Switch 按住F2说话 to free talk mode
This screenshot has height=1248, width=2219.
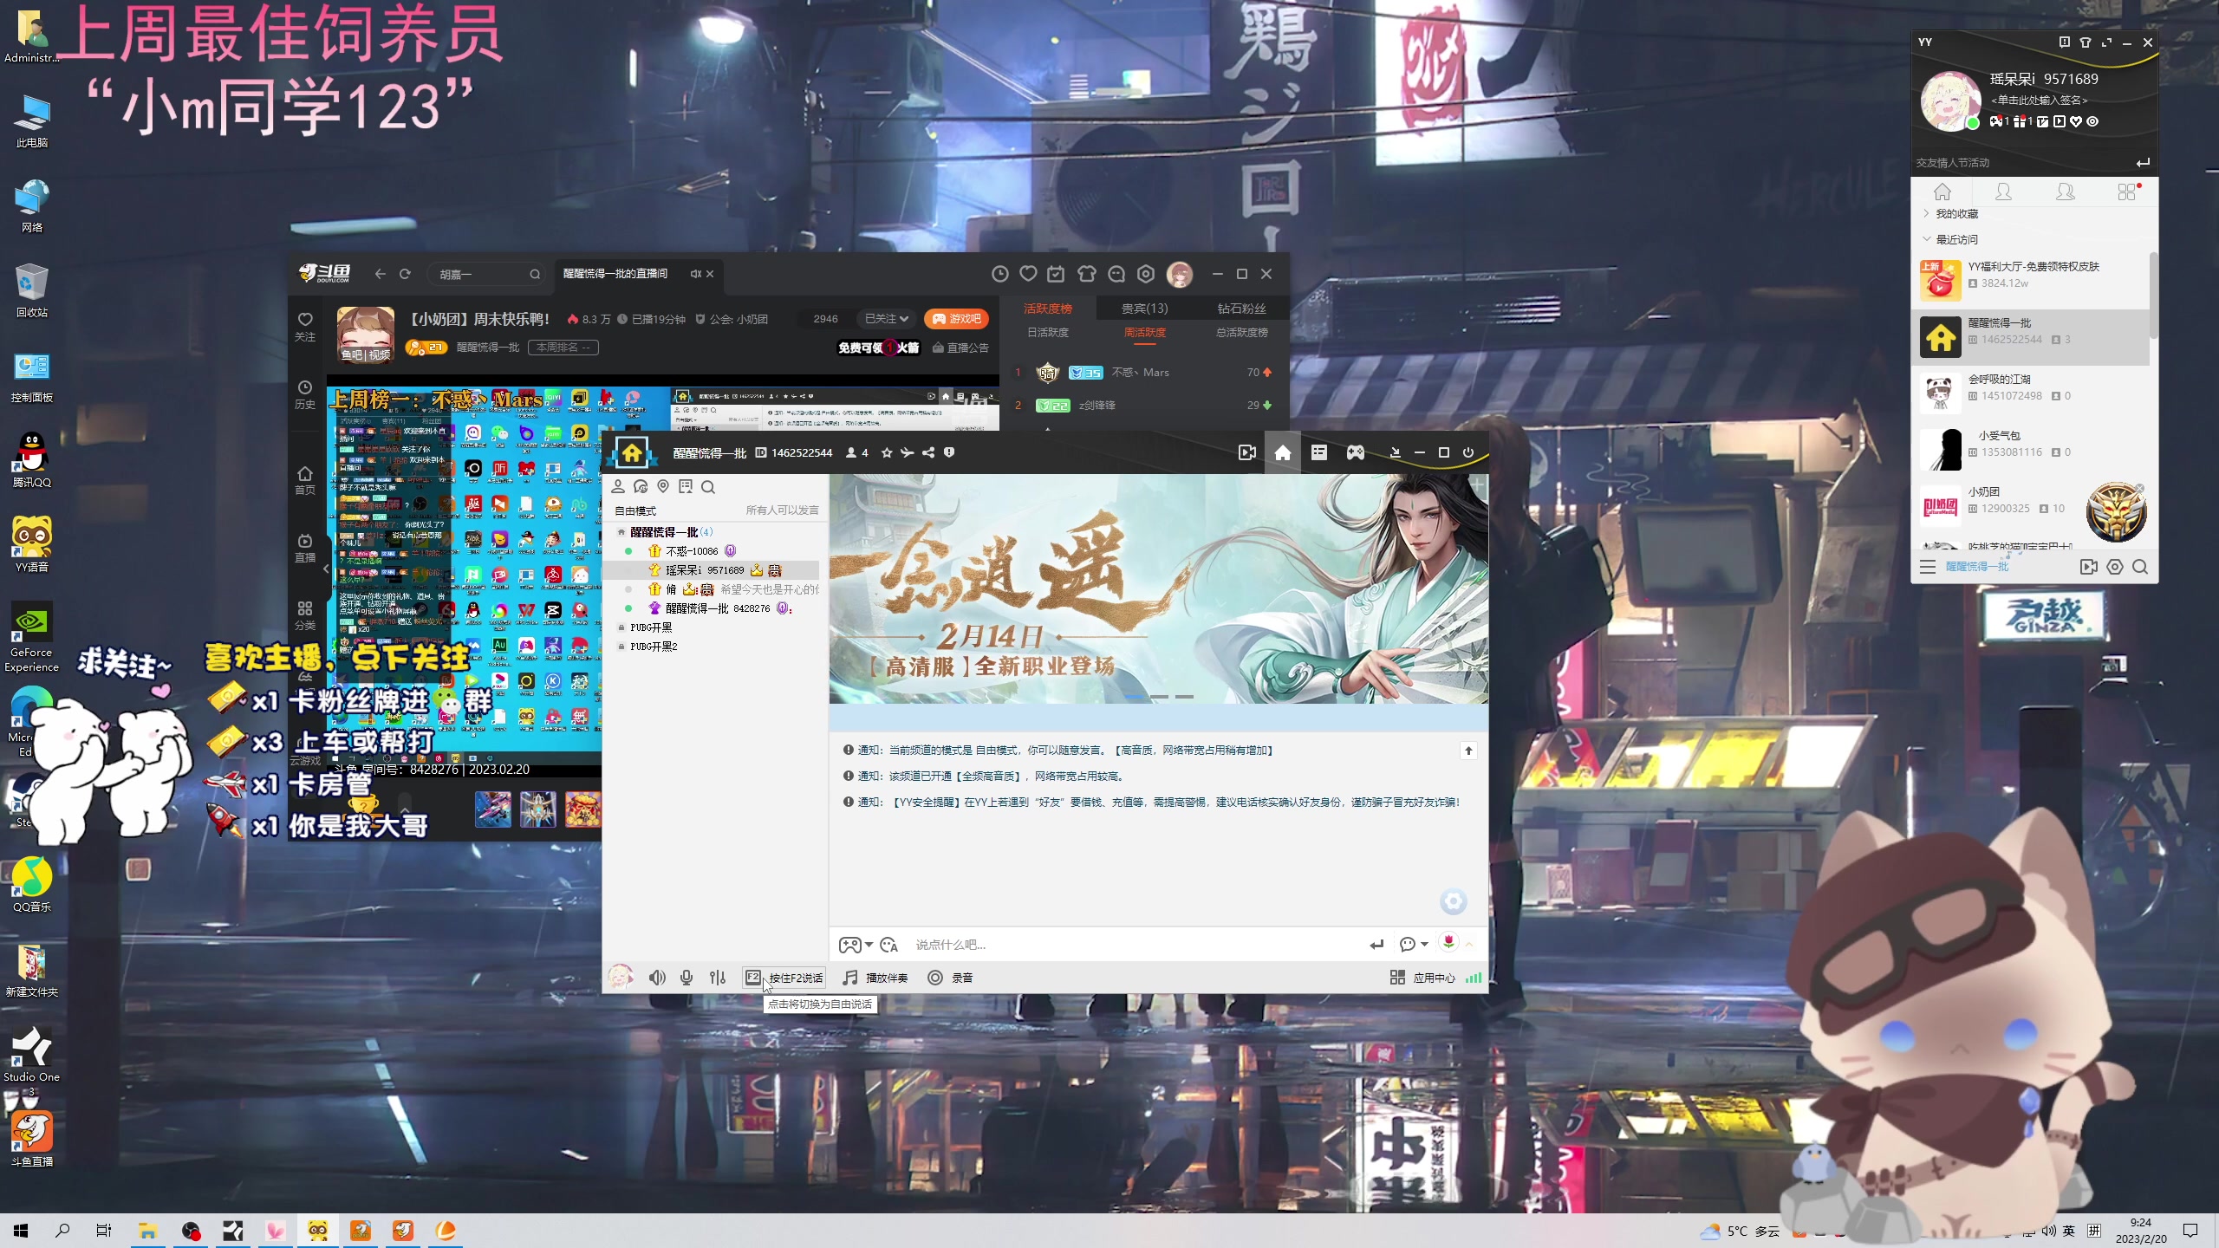tap(784, 978)
